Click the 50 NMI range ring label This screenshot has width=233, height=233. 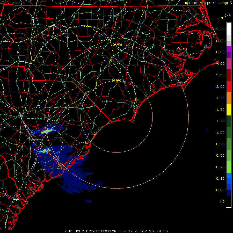(x=116, y=81)
